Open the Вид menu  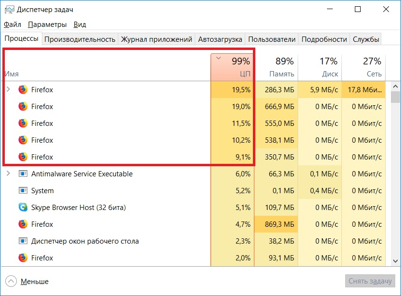[x=80, y=25]
